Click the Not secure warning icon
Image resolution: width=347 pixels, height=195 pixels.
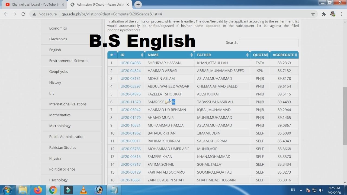pos(34,14)
